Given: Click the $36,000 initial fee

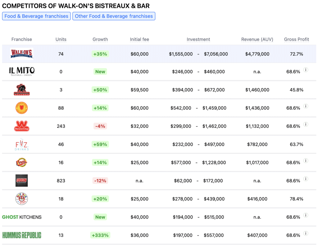Looking at the screenshot, I should coord(139,235).
